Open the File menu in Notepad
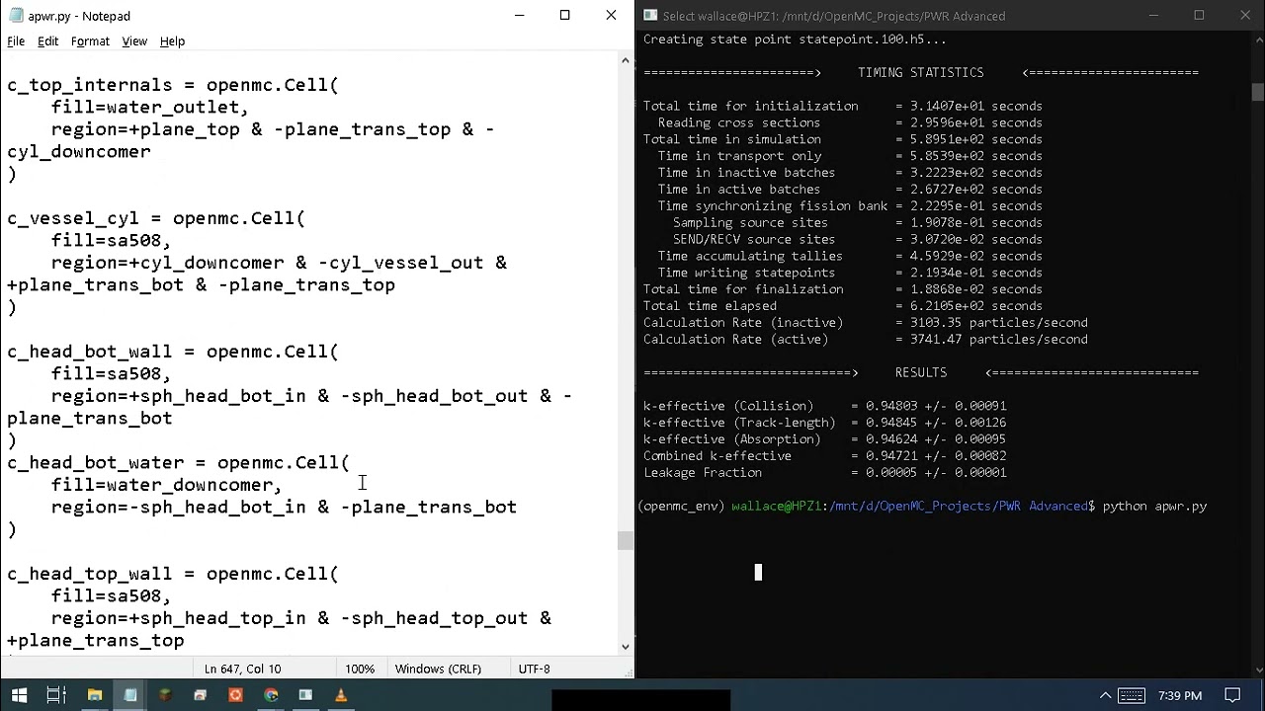Screen dimensions: 1265x711 (x=16, y=41)
